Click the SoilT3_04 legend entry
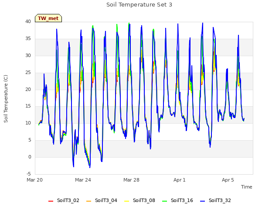The image size is (279, 209). [102, 200]
